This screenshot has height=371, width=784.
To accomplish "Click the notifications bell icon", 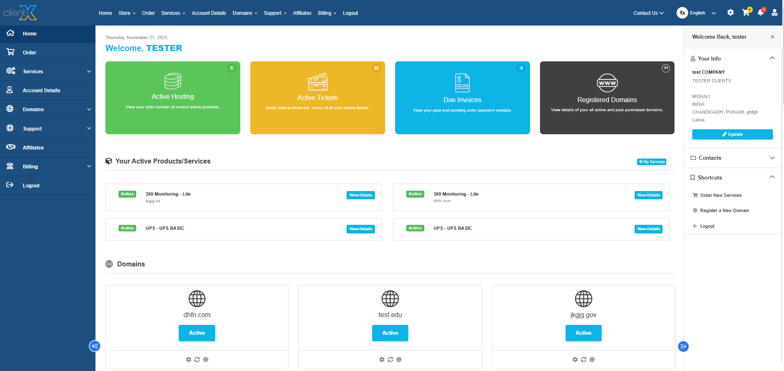I will tap(760, 13).
